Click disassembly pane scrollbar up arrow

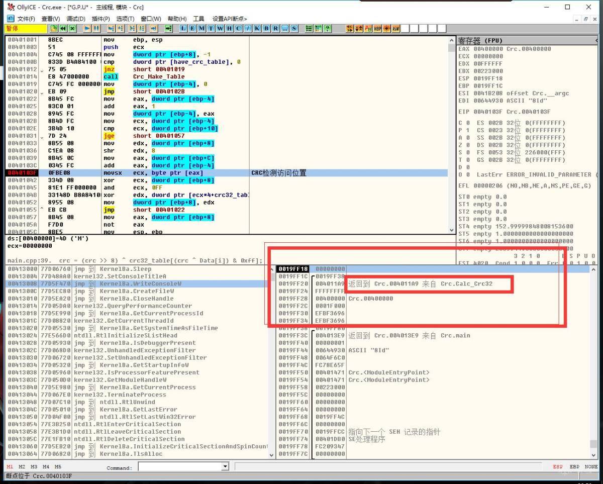coord(451,40)
